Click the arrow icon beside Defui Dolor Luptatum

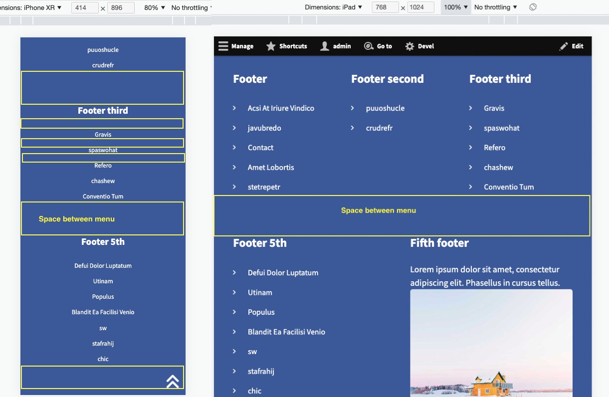[235, 273]
